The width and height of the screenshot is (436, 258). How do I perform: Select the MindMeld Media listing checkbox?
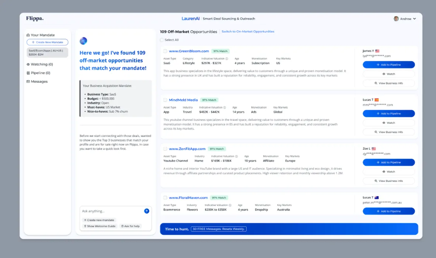click(x=165, y=100)
